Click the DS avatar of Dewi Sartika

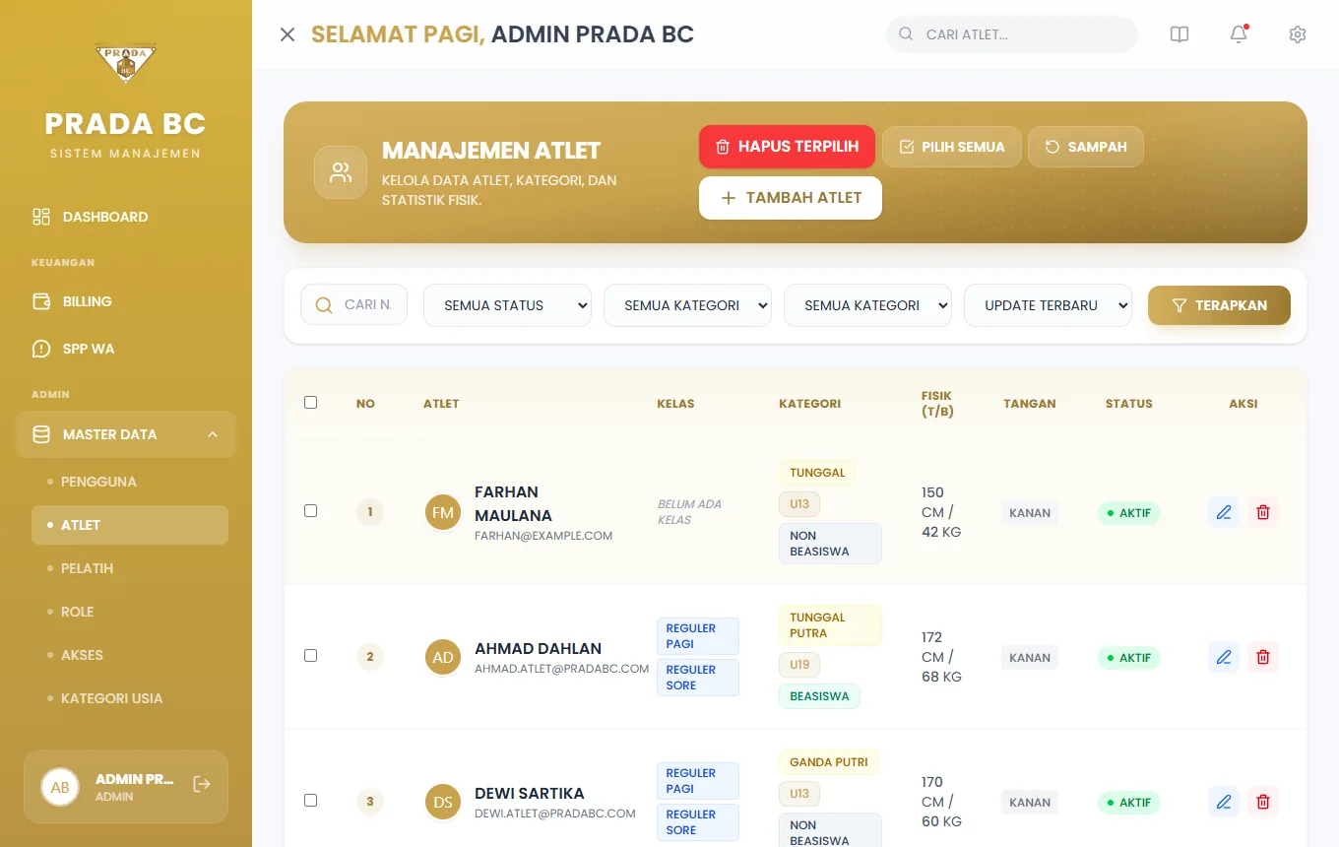[x=443, y=802]
